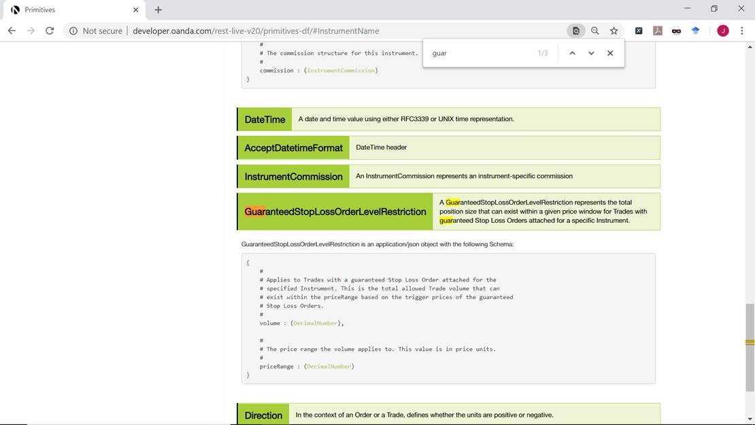Close the find-in-page search bar
This screenshot has height=425, width=755.
tap(610, 53)
